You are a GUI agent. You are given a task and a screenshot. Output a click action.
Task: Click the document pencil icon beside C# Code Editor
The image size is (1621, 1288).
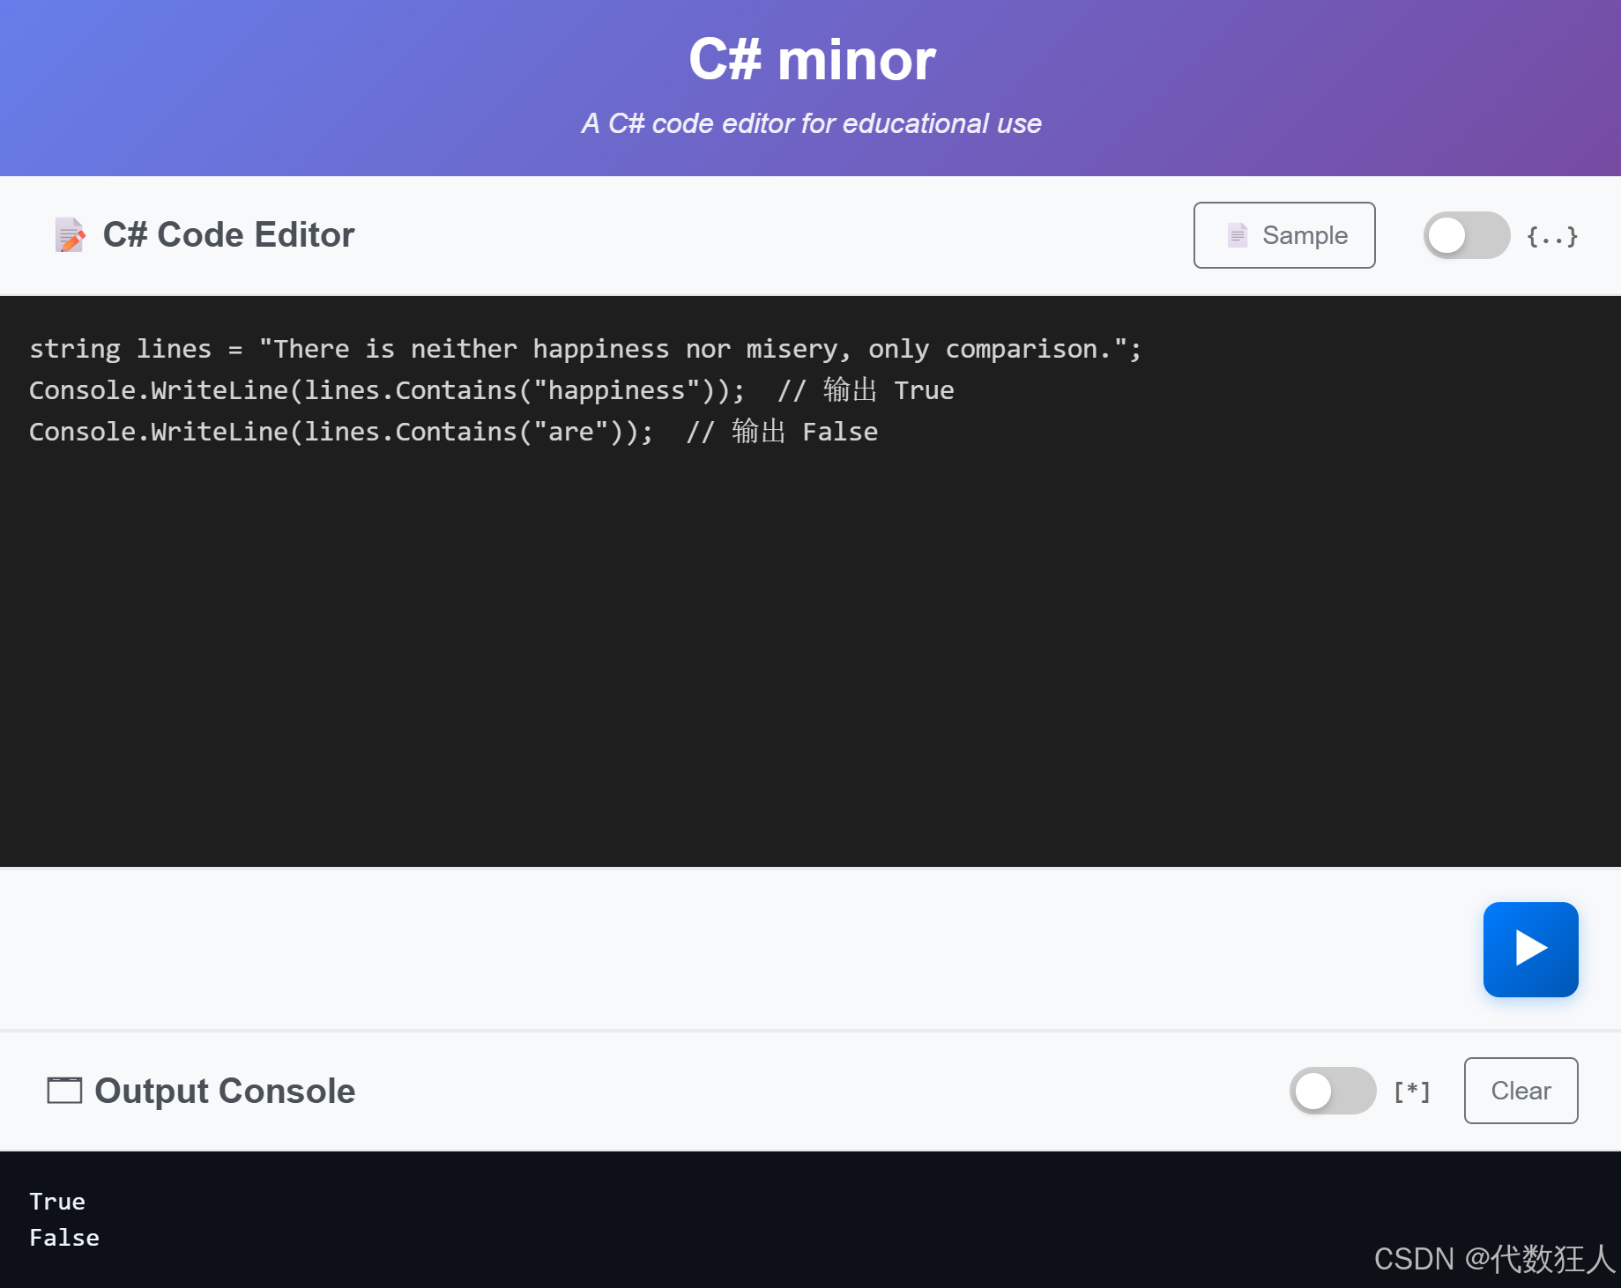[70, 235]
